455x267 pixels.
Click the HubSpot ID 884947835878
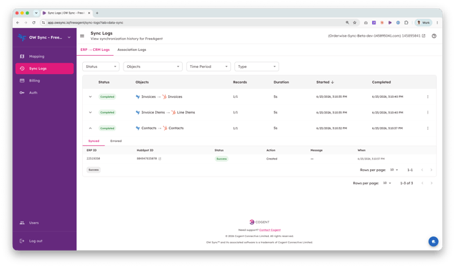pos(147,159)
